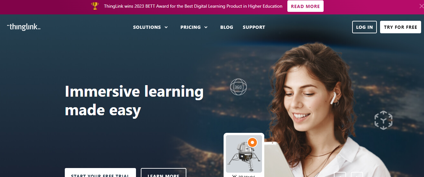Click the 360 globe icon

pyautogui.click(x=238, y=87)
